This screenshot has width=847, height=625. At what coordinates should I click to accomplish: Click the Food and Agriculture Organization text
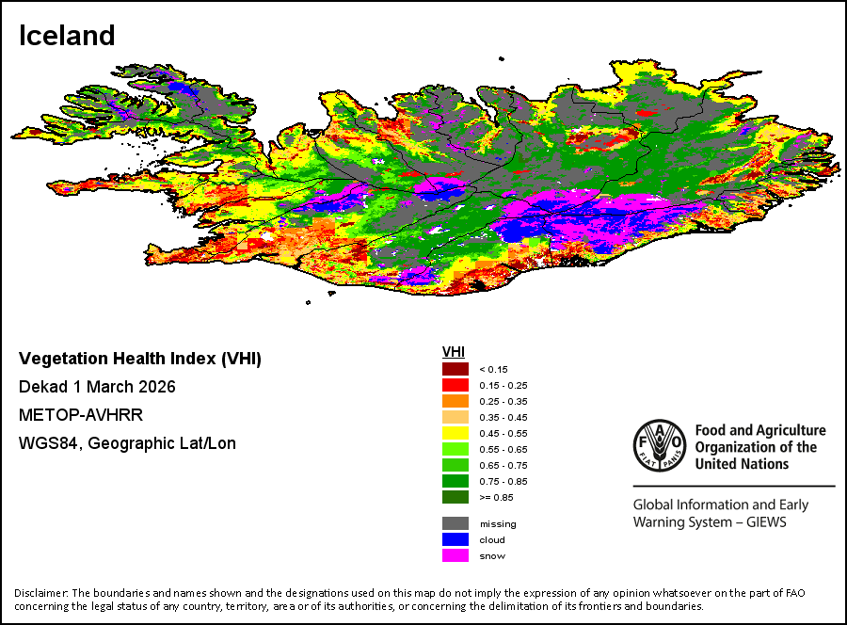[x=760, y=447]
